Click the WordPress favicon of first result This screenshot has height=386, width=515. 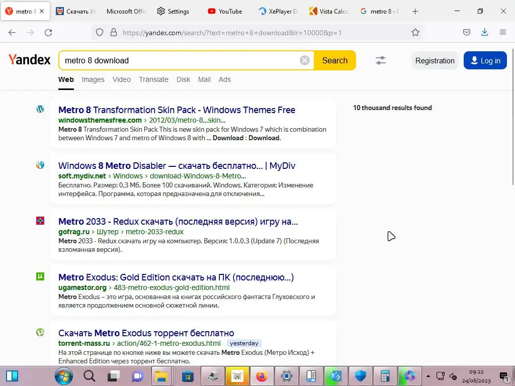(x=40, y=109)
